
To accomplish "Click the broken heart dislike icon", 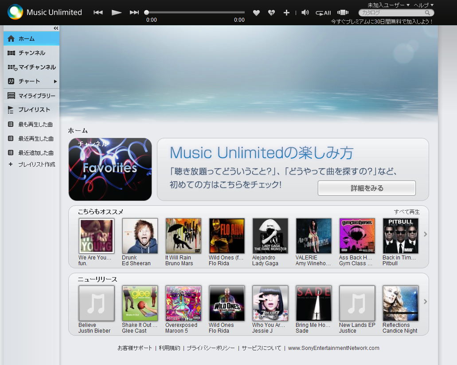I will click(271, 12).
